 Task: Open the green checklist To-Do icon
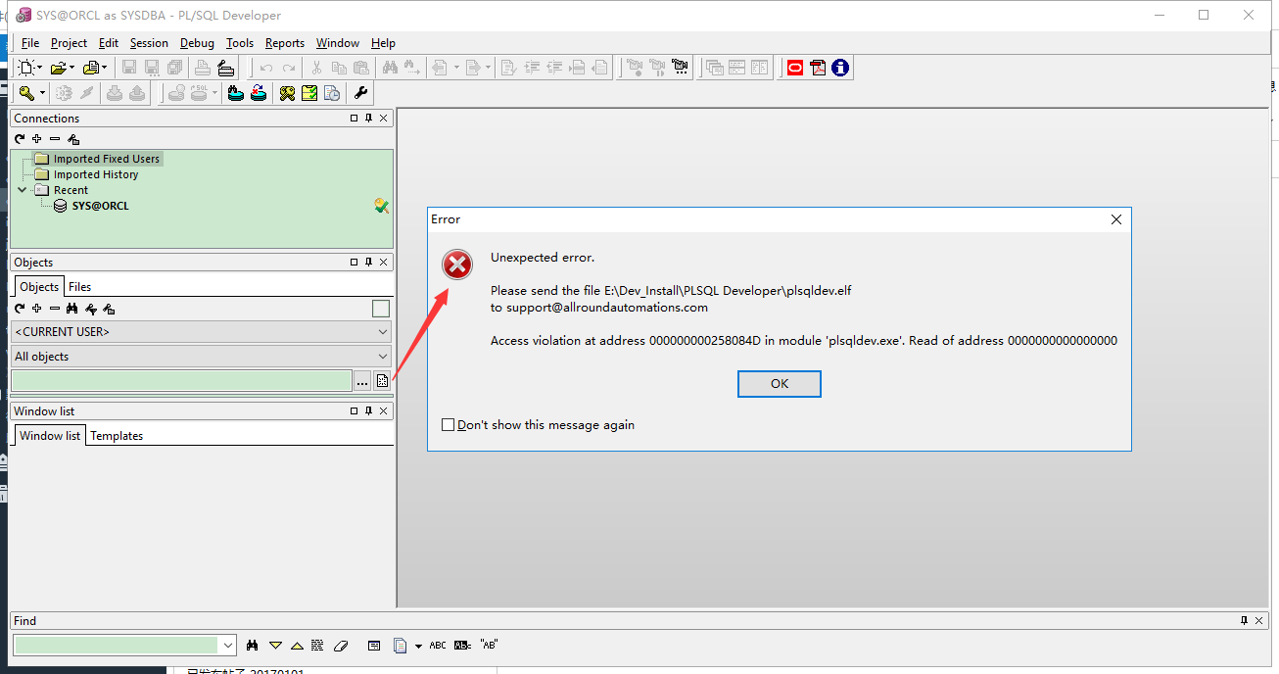coord(309,93)
